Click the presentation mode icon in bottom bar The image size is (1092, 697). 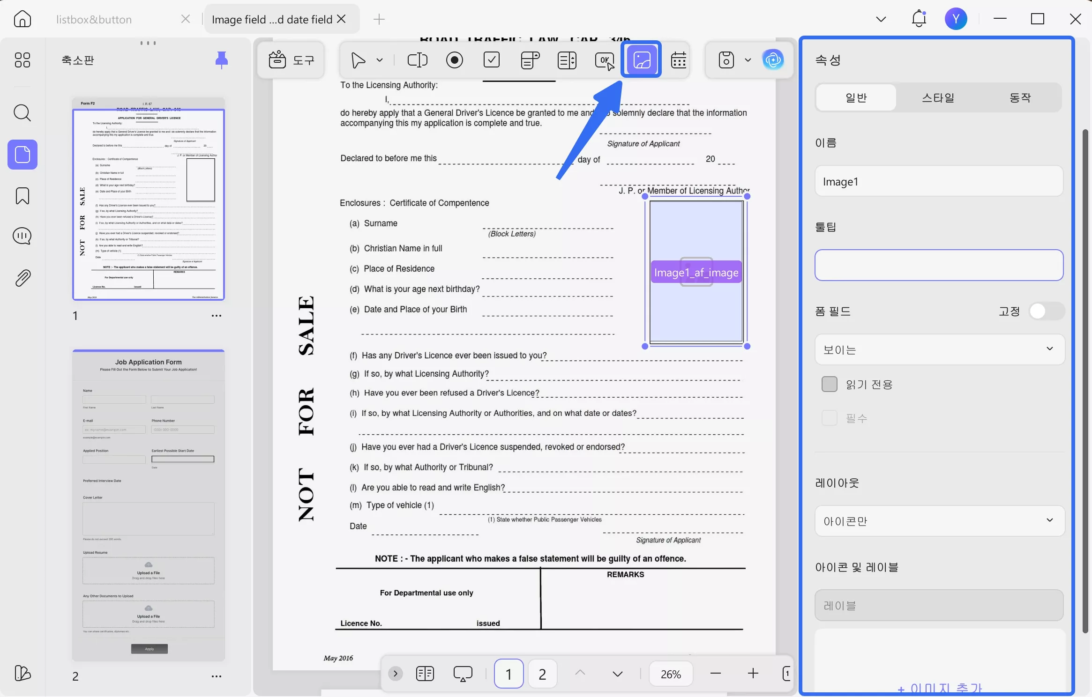(x=463, y=674)
